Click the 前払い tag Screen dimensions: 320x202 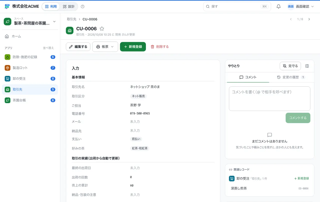pos(136,139)
